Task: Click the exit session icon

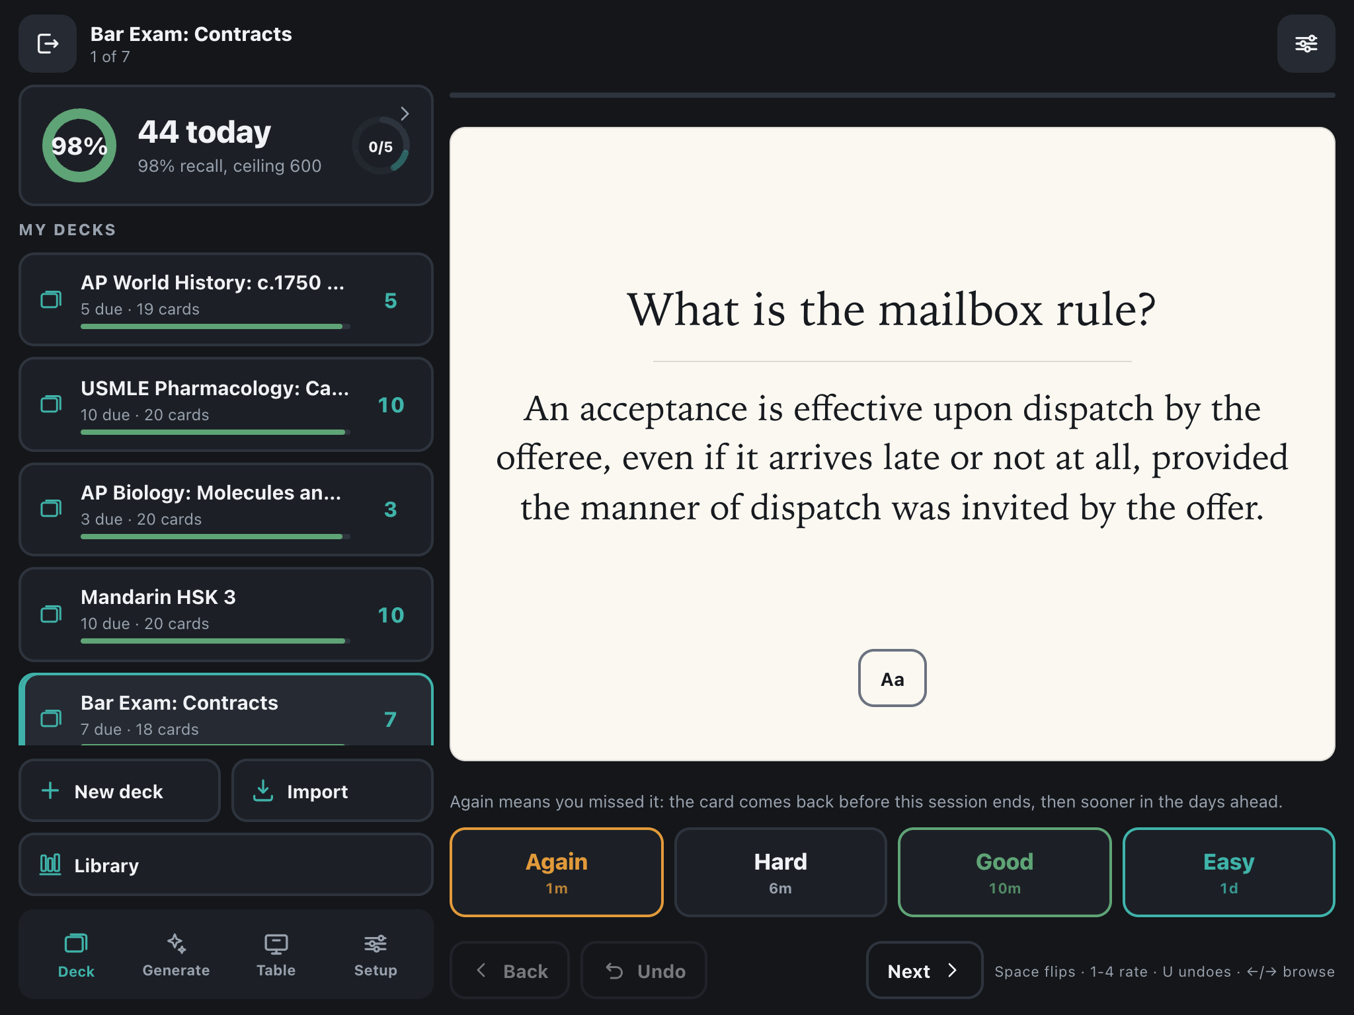Action: 48,44
